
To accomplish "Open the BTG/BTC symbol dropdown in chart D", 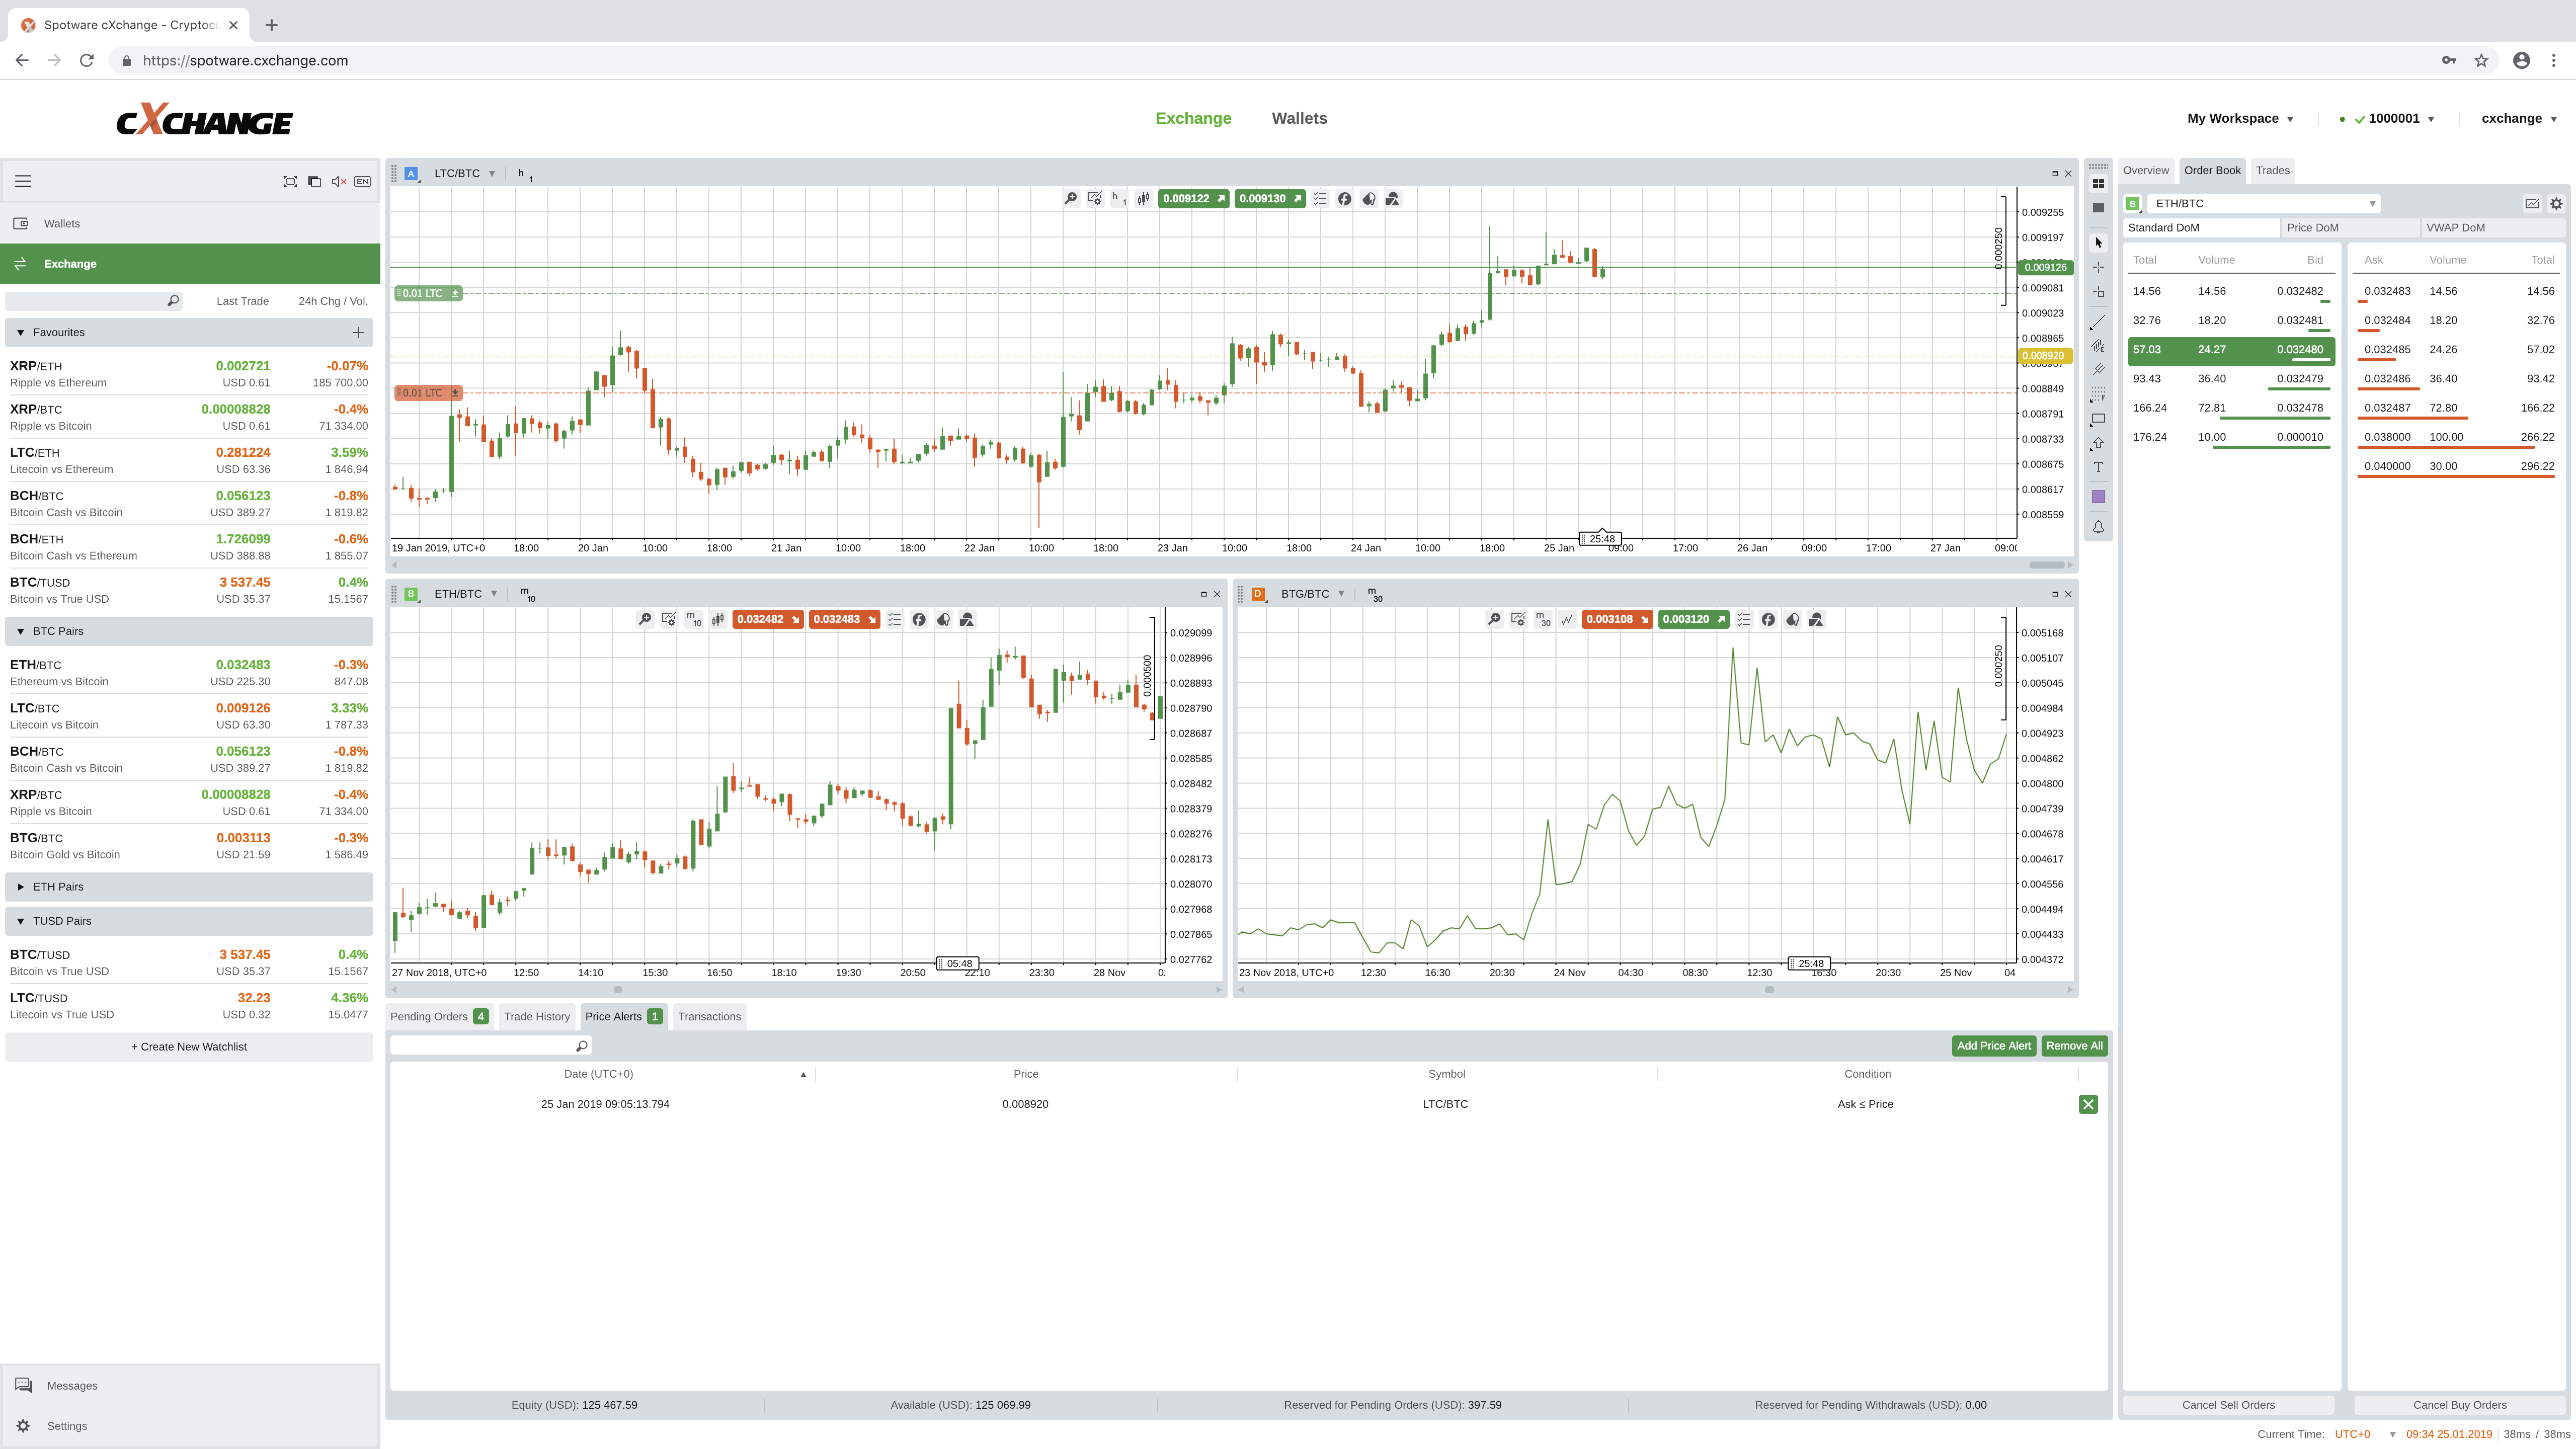I will point(1313,594).
